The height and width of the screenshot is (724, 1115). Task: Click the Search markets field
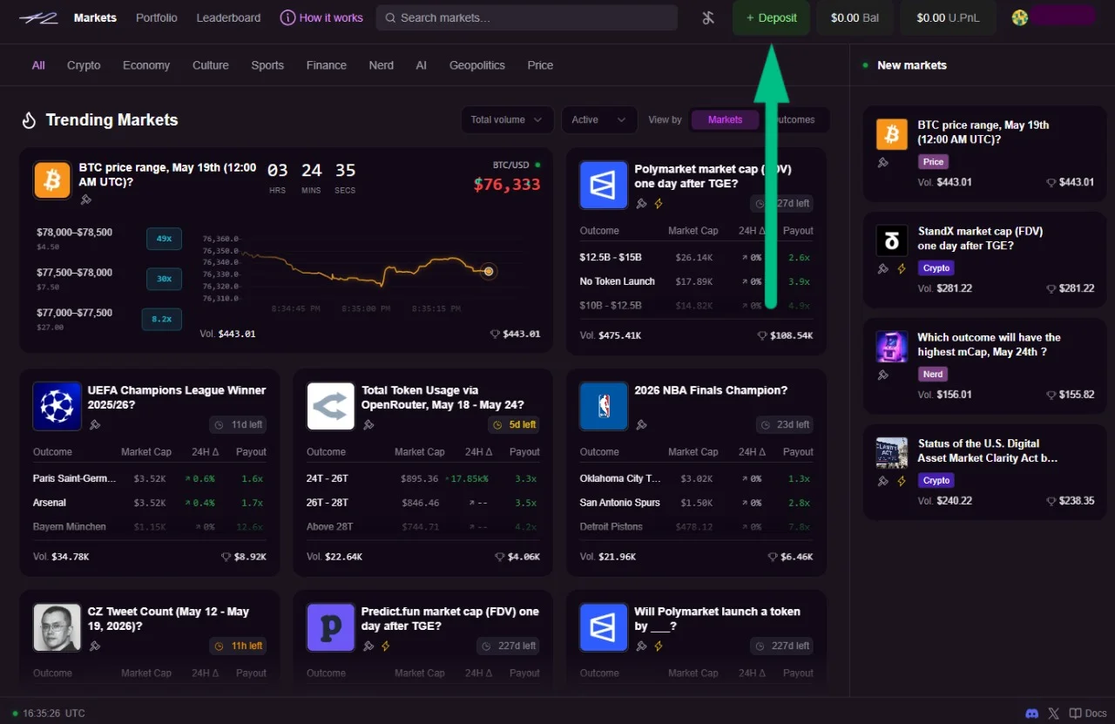click(527, 17)
